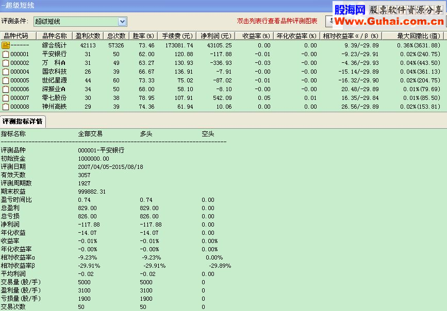Select the 深振业A row name

(x=54, y=90)
